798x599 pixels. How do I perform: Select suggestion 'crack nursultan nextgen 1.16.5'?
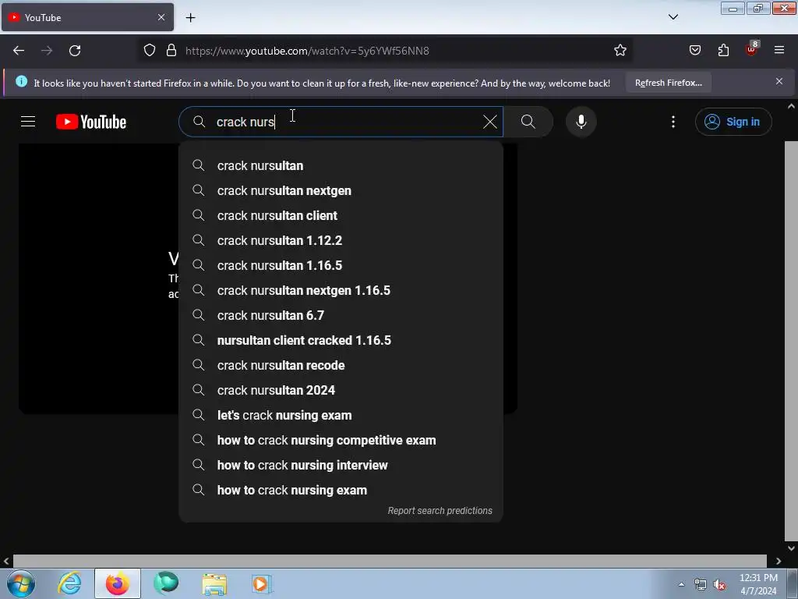(x=341, y=290)
